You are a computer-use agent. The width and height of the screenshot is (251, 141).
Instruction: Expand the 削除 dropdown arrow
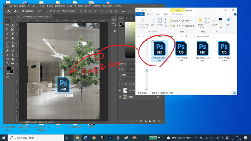[x=190, y=21]
